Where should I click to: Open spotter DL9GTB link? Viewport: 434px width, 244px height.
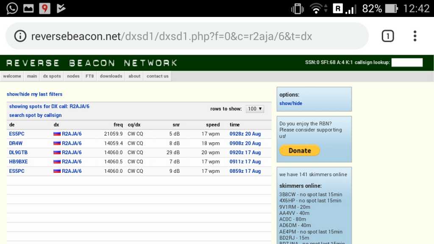click(18, 152)
